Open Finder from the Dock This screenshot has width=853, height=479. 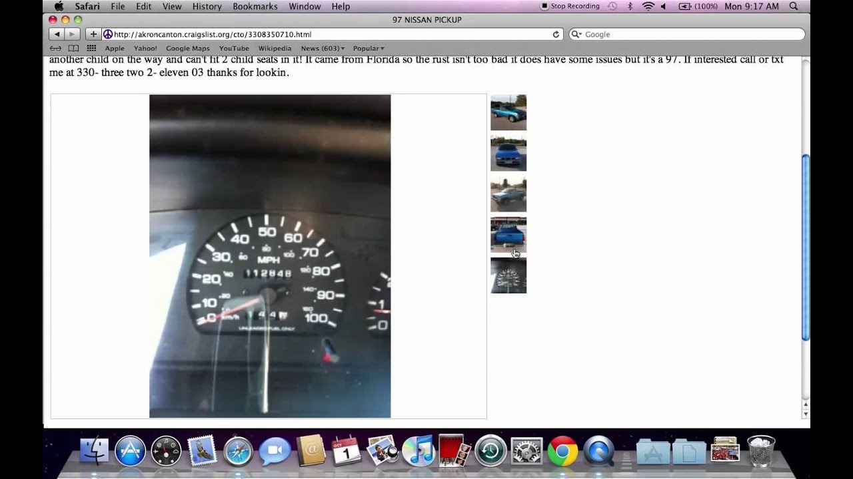pyautogui.click(x=94, y=451)
